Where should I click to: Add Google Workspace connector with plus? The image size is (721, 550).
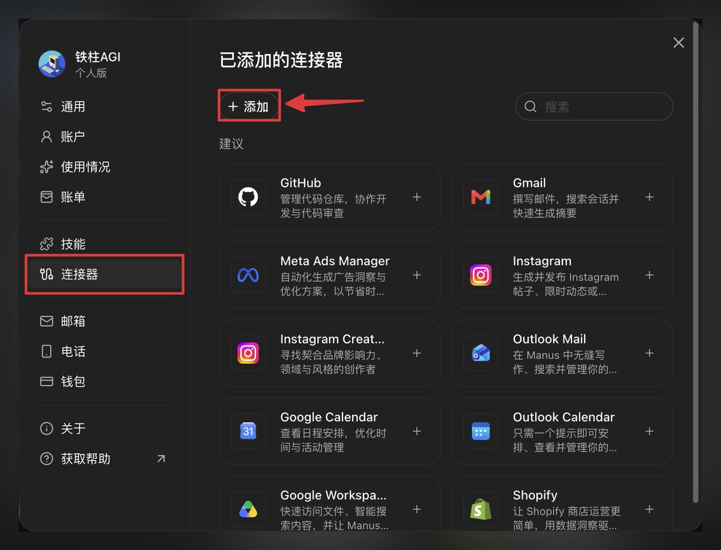pos(417,509)
